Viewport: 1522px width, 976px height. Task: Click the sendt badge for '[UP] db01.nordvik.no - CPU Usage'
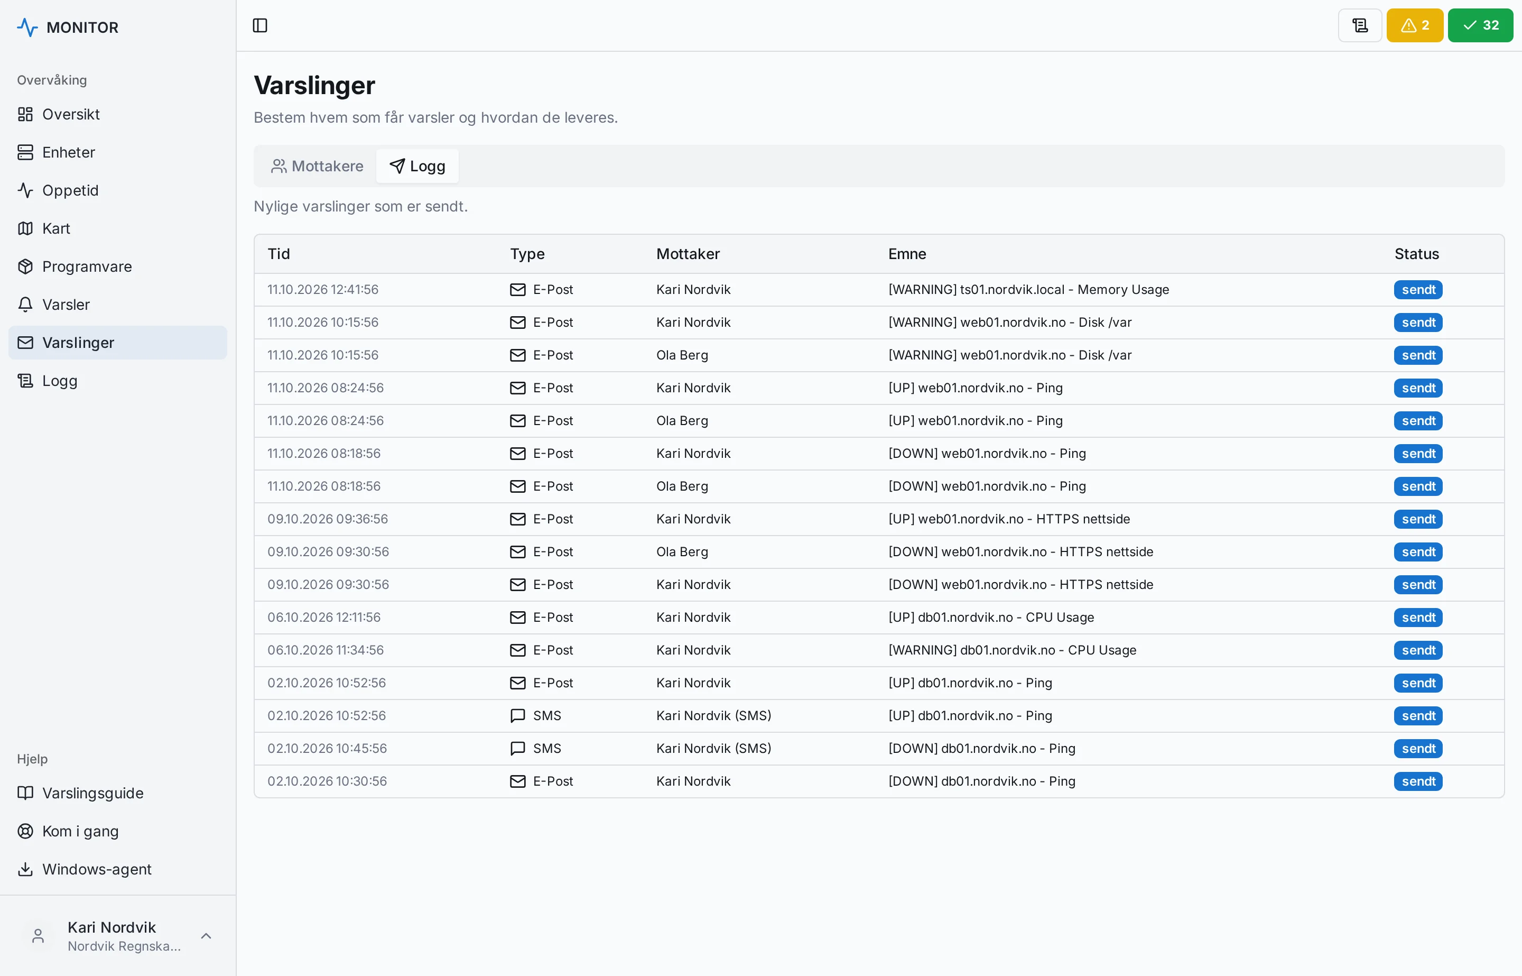click(x=1418, y=618)
